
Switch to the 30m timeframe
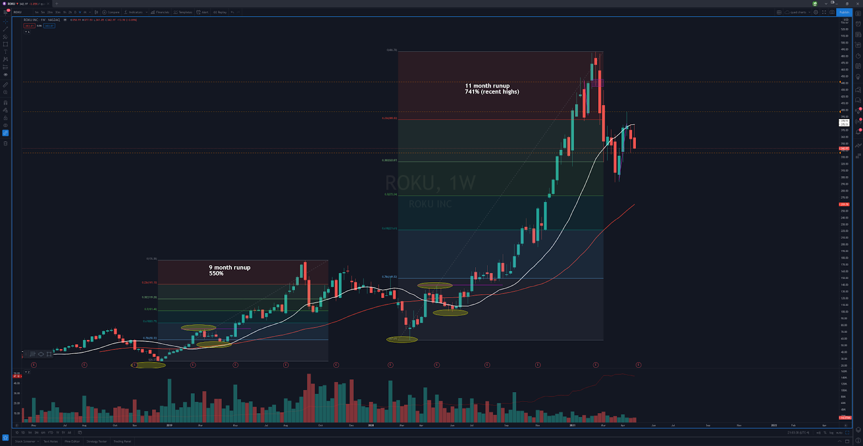pyautogui.click(x=58, y=12)
